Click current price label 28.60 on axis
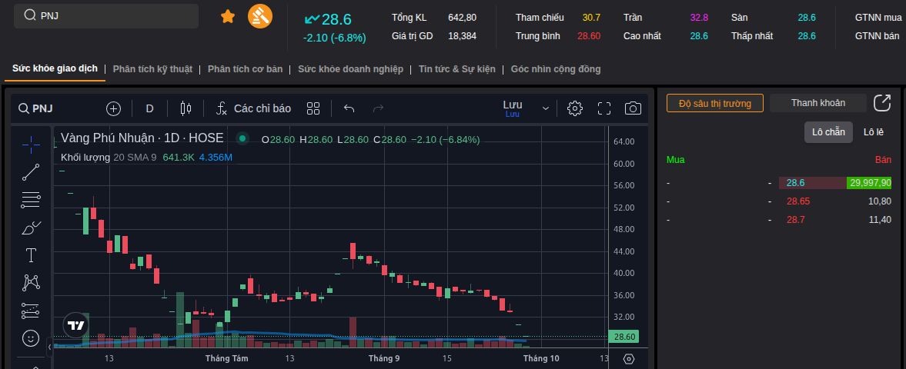Image resolution: width=906 pixels, height=369 pixels. pos(624,337)
